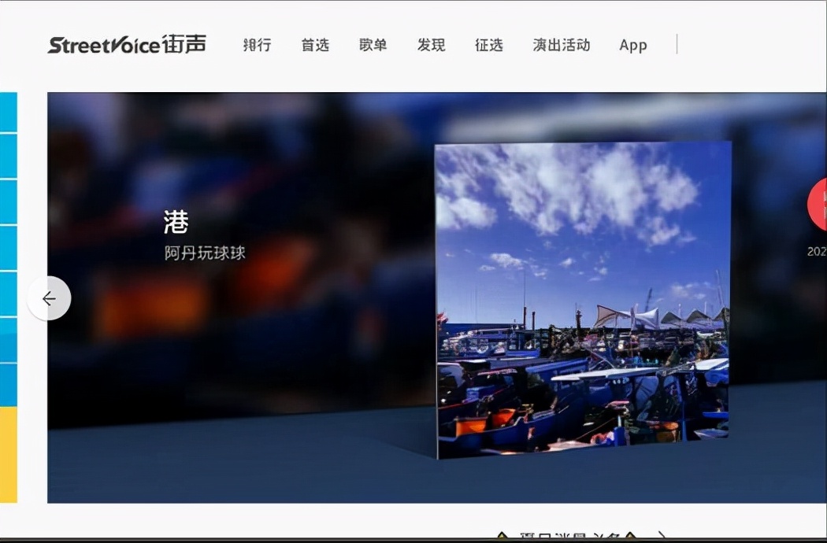
Task: Click the previous slide arrow on the carousel
Action: (x=50, y=298)
